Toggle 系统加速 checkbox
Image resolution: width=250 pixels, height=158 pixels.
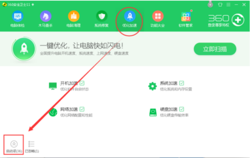coord(181,83)
